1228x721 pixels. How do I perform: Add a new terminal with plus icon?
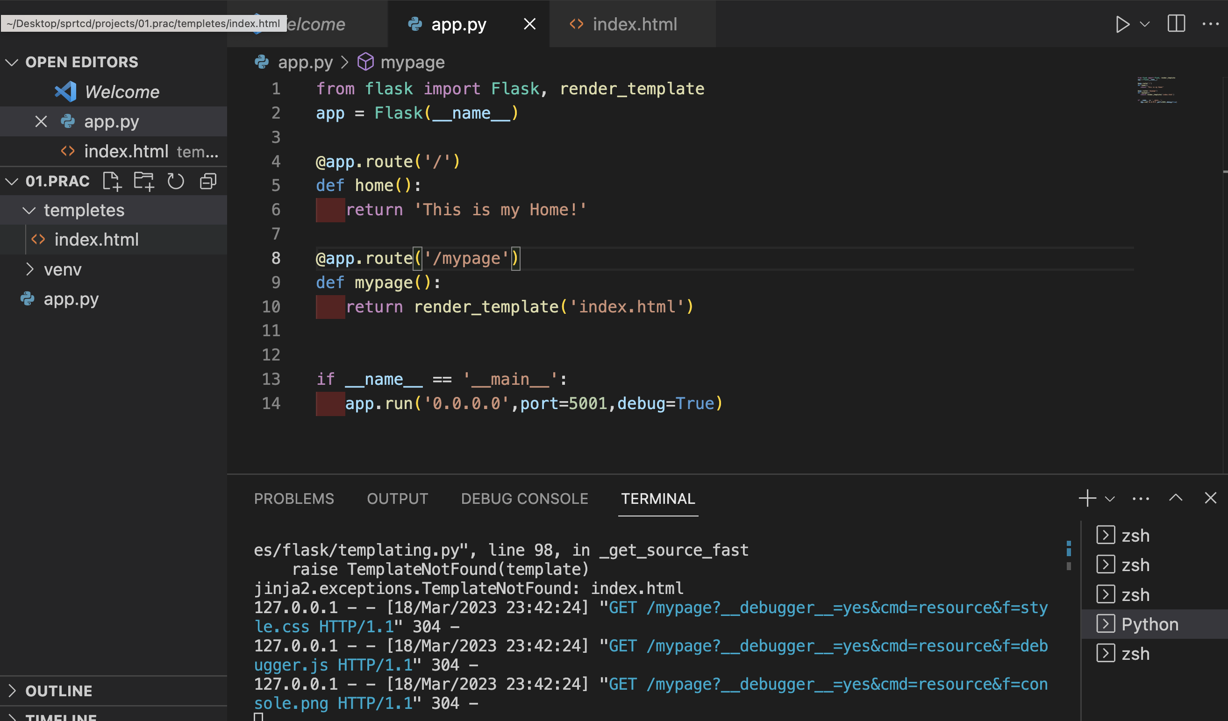tap(1087, 498)
